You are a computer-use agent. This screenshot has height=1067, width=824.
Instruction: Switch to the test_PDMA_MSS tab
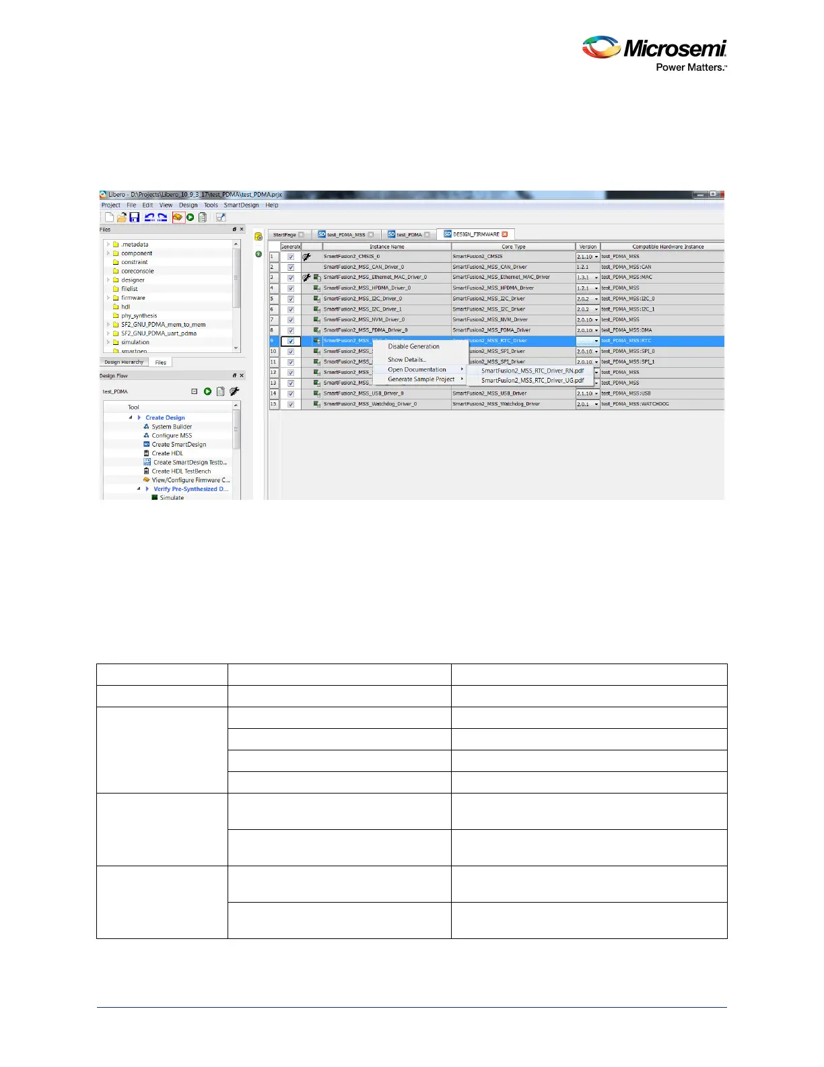tap(345, 234)
